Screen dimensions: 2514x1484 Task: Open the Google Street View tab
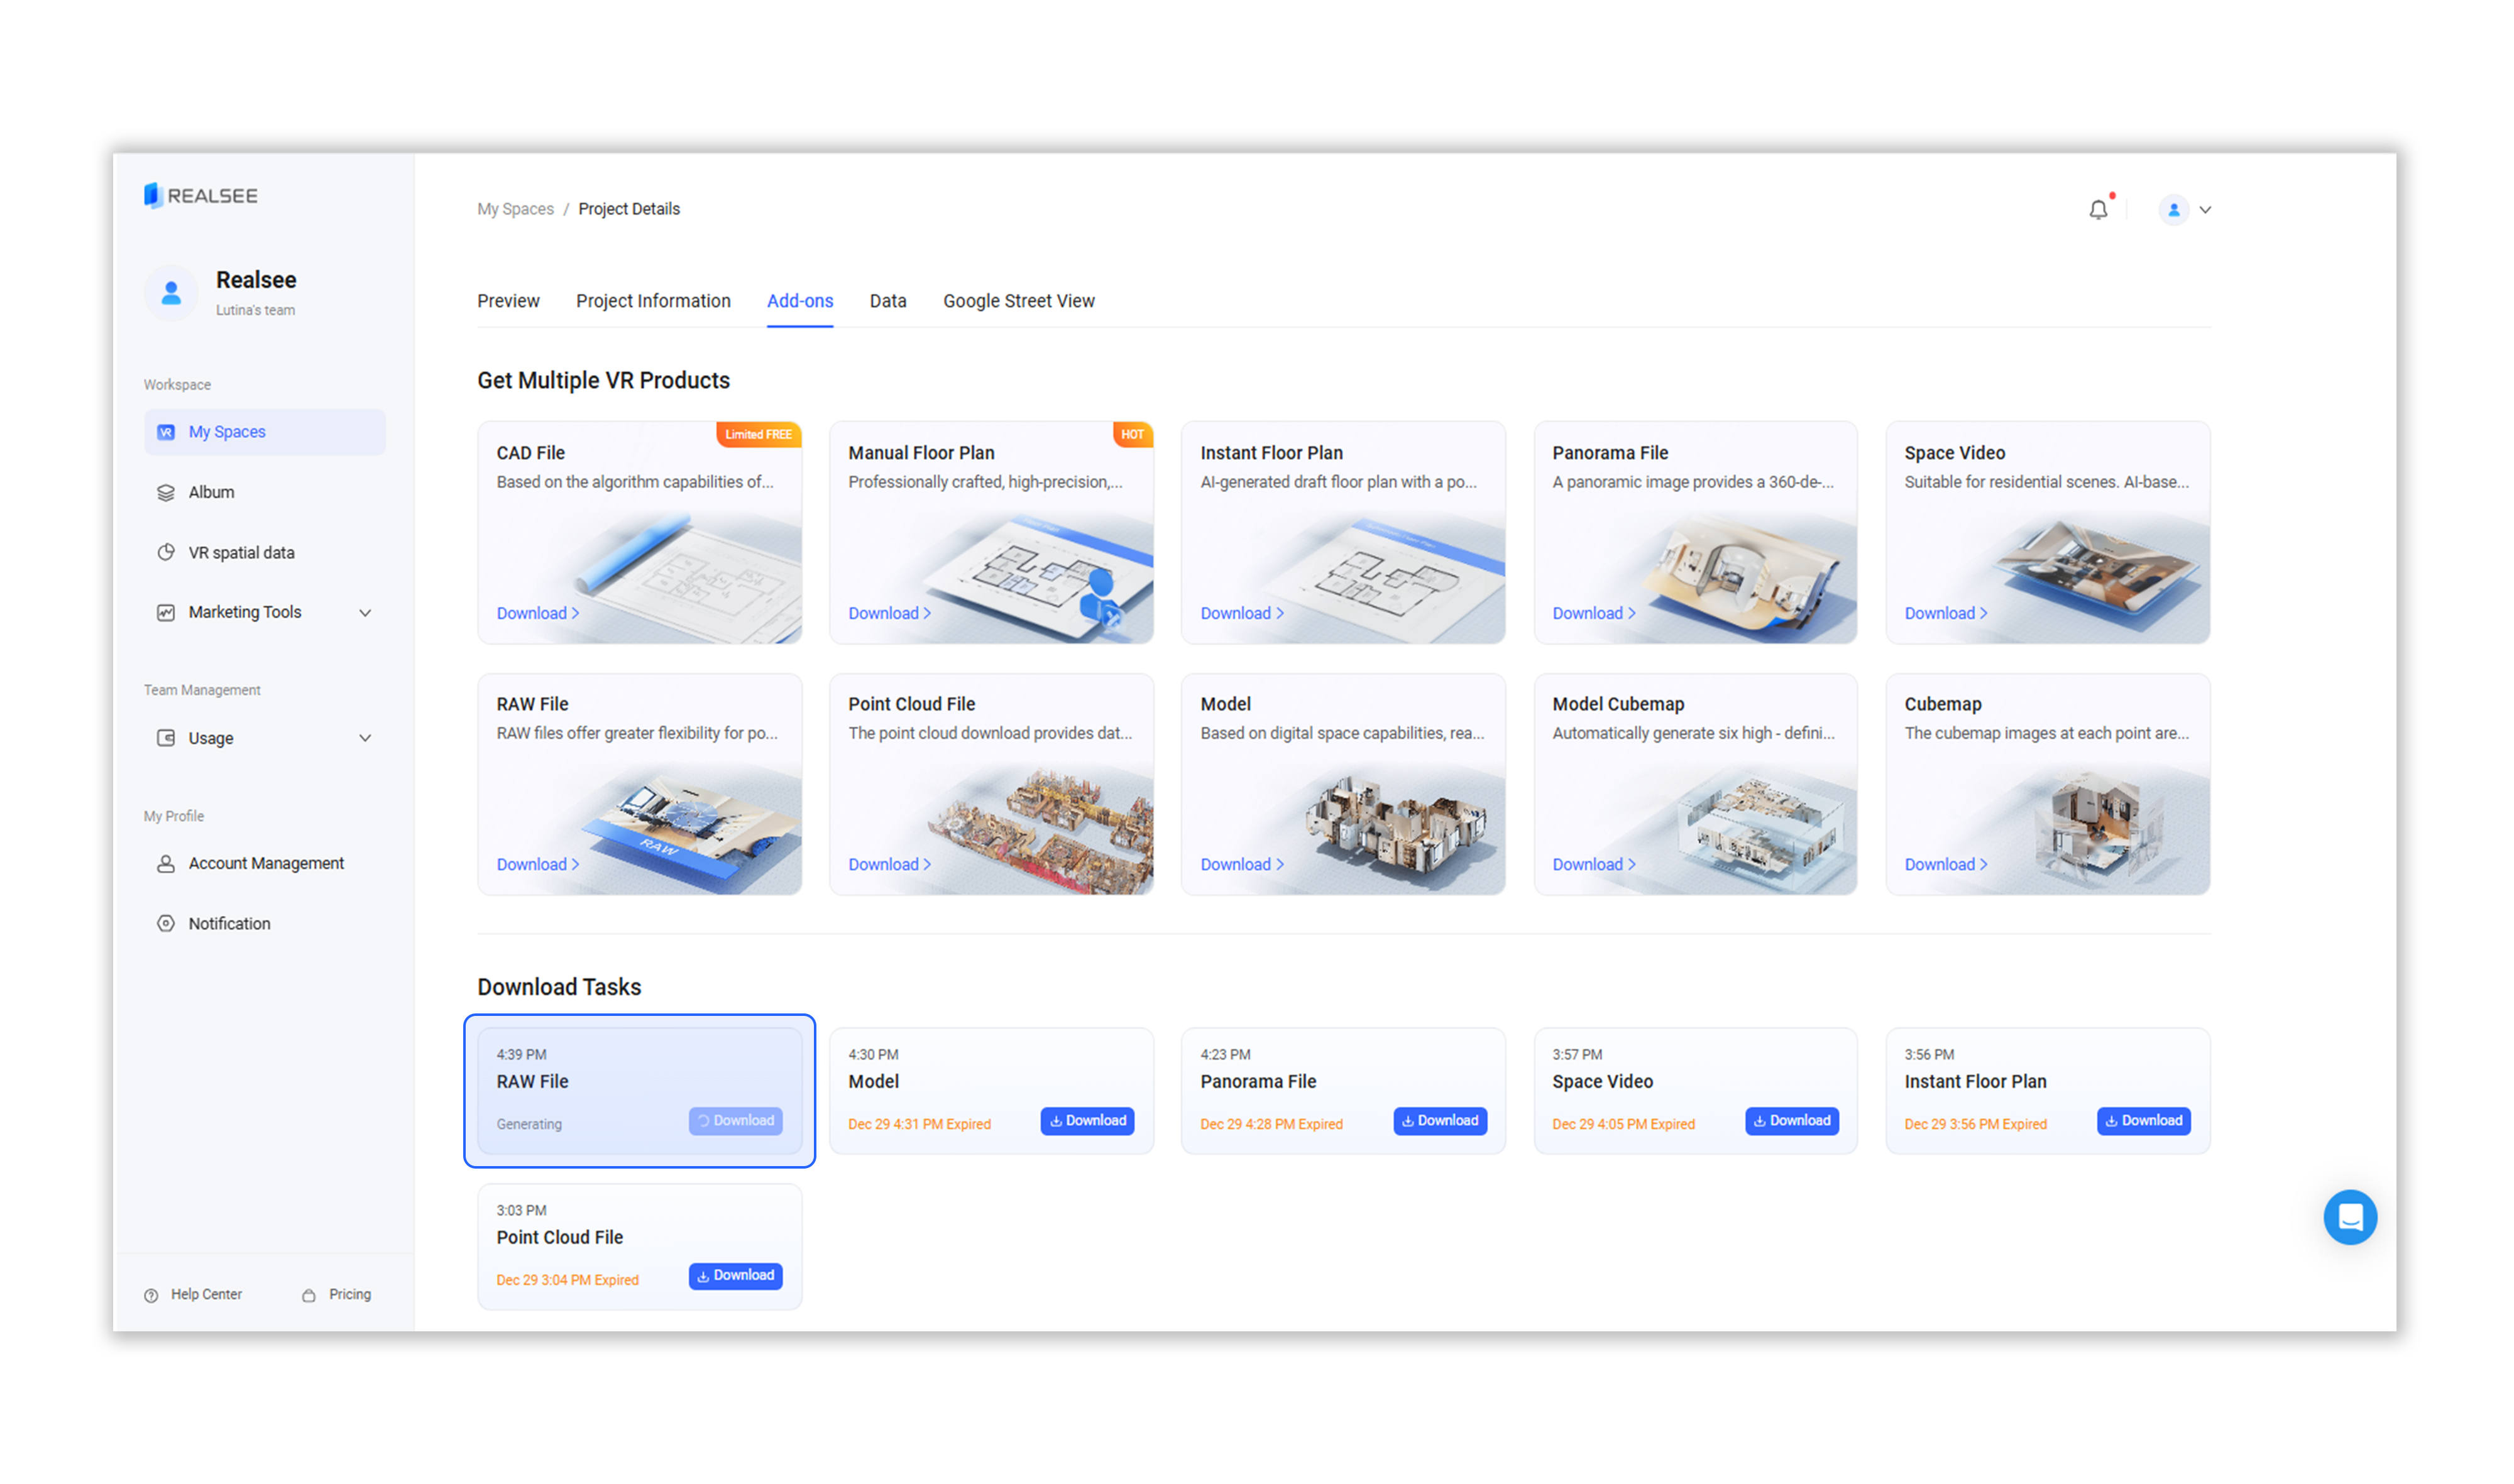pyautogui.click(x=1018, y=301)
